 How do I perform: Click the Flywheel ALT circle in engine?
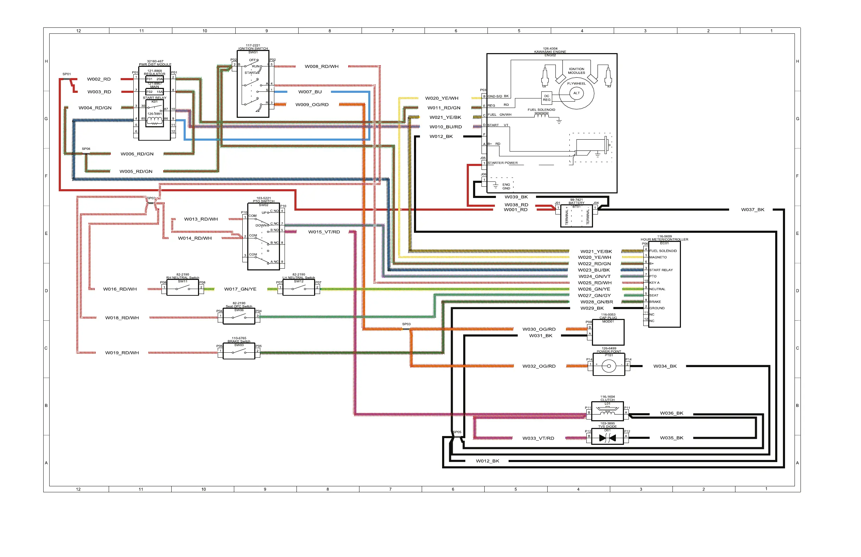coord(576,93)
